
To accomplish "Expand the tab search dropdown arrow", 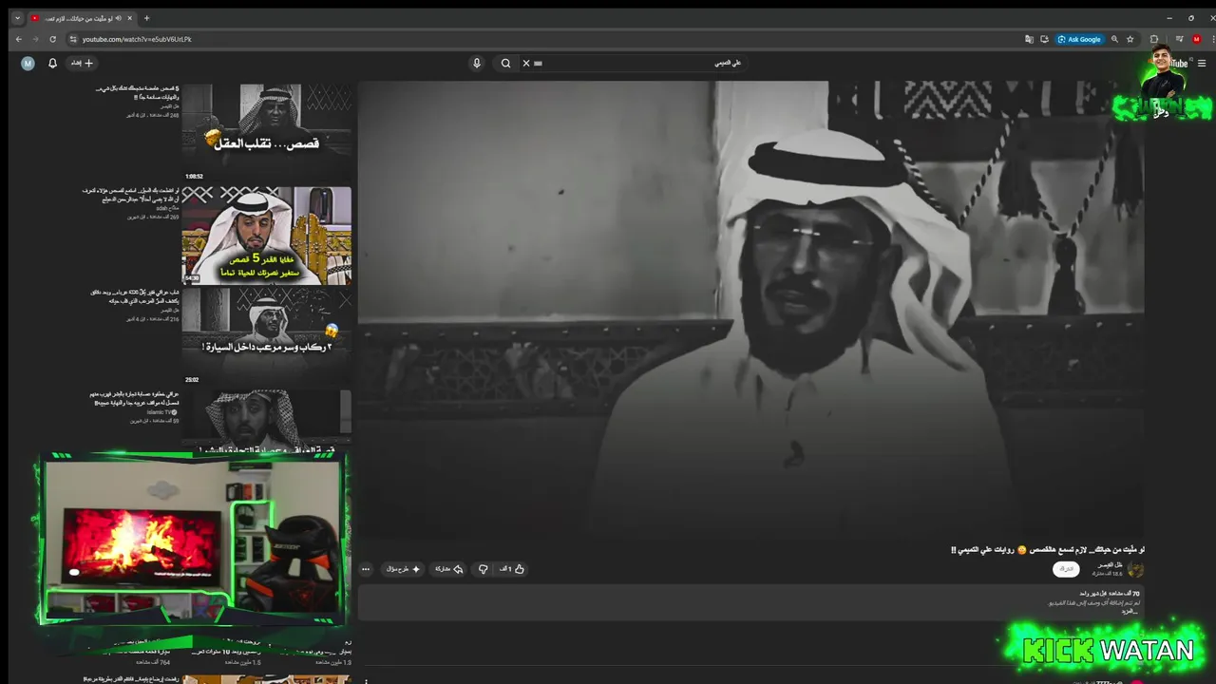I will point(16,18).
